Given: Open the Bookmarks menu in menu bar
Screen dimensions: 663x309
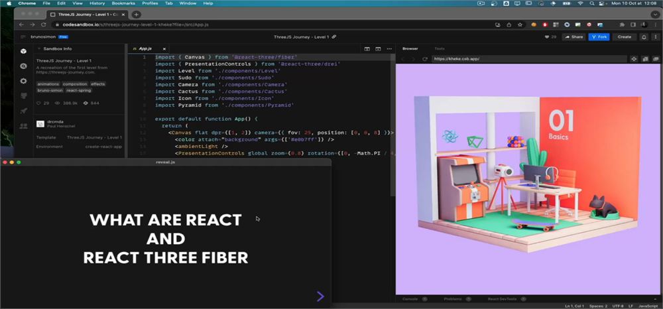Looking at the screenshot, I should tap(123, 3).
